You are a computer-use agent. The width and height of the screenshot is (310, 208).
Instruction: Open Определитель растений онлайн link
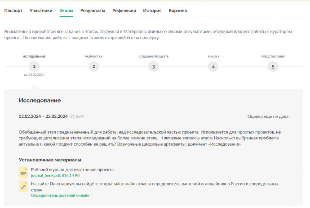[x=60, y=195]
